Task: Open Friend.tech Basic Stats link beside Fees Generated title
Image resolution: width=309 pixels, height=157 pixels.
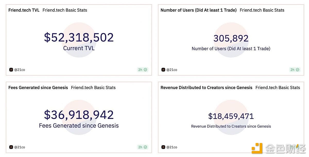Action: tap(93, 88)
